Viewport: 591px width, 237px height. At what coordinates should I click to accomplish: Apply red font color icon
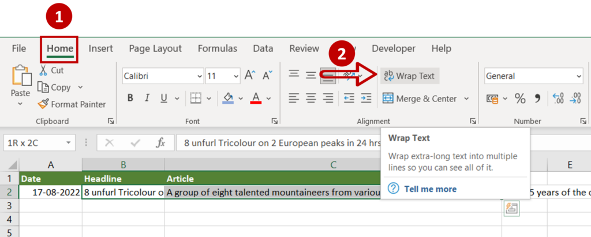pos(256,99)
